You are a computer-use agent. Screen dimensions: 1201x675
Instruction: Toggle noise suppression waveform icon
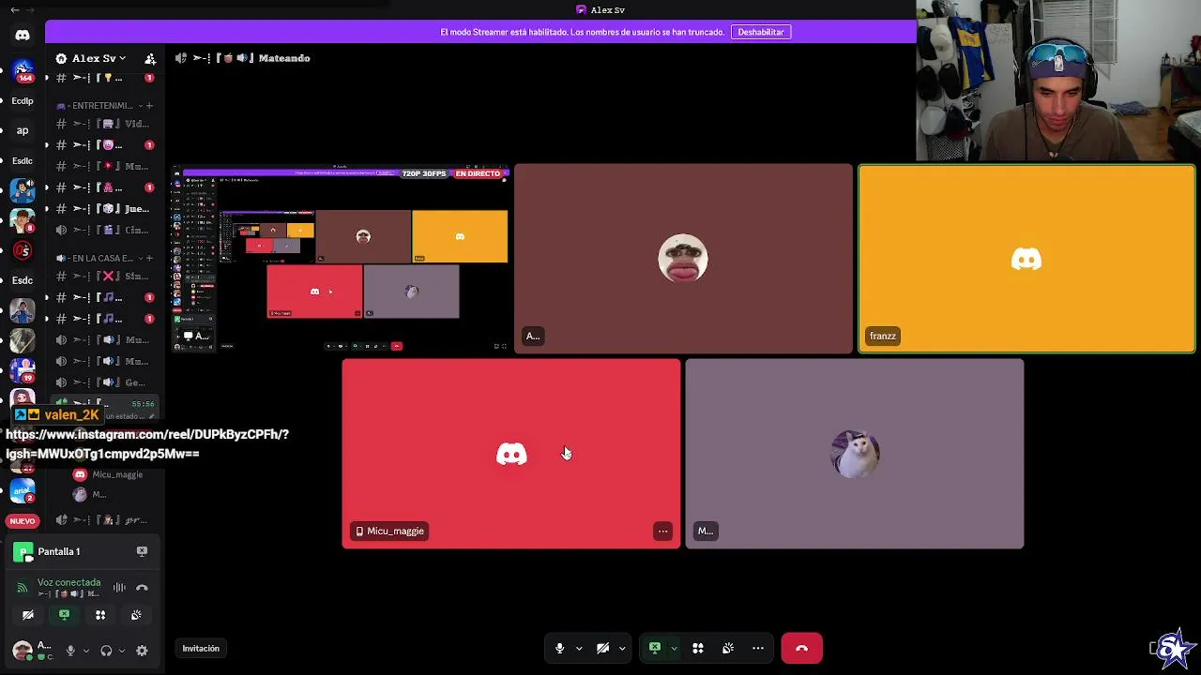pos(119,588)
